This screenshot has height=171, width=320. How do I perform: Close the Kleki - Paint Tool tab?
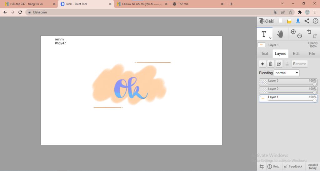pos(110,4)
